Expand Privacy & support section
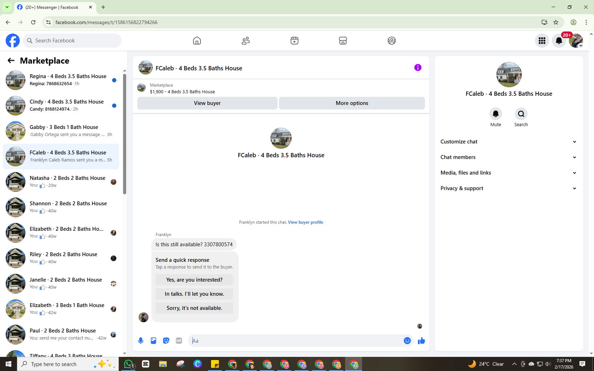This screenshot has height=371, width=594. (509, 188)
